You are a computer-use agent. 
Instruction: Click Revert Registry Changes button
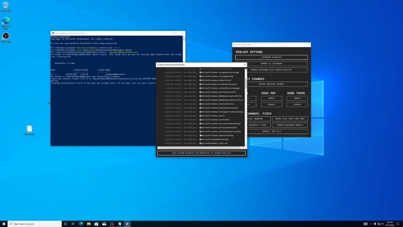coord(271,84)
